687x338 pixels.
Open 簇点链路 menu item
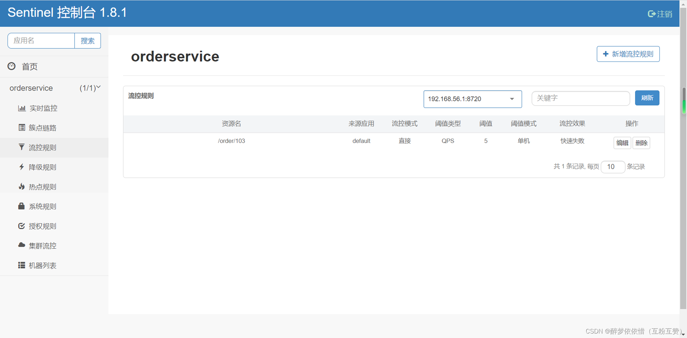pyautogui.click(x=54, y=128)
